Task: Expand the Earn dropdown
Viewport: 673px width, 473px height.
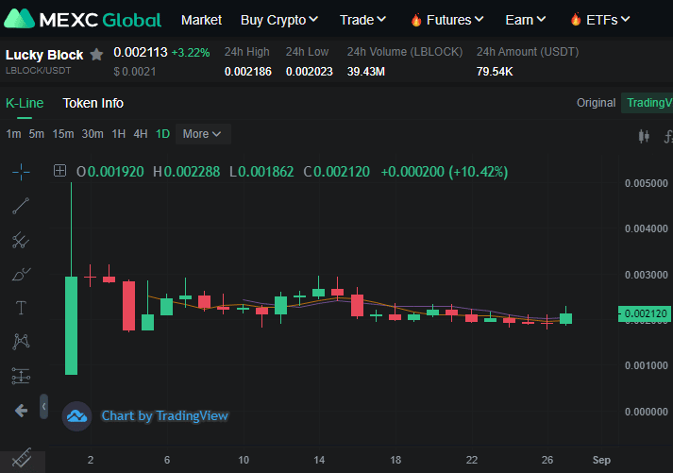Action: (x=526, y=20)
